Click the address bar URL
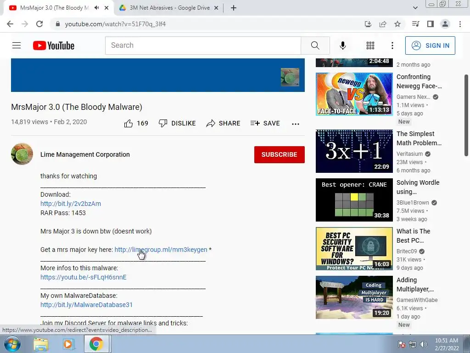The image size is (470, 353). click(x=115, y=24)
